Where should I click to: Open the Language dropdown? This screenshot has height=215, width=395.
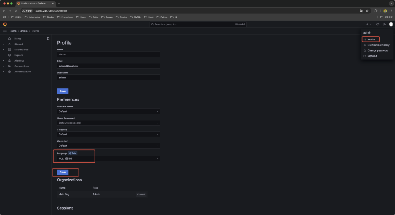[x=108, y=158]
